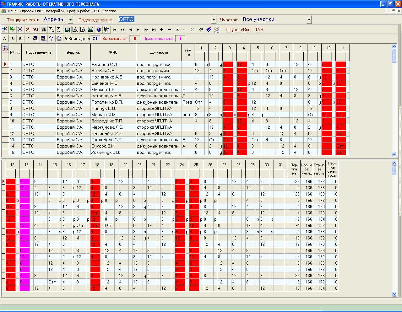Click the Sigma infinity sum icon
Screen dimensions: 402x312
(x=59, y=30)
